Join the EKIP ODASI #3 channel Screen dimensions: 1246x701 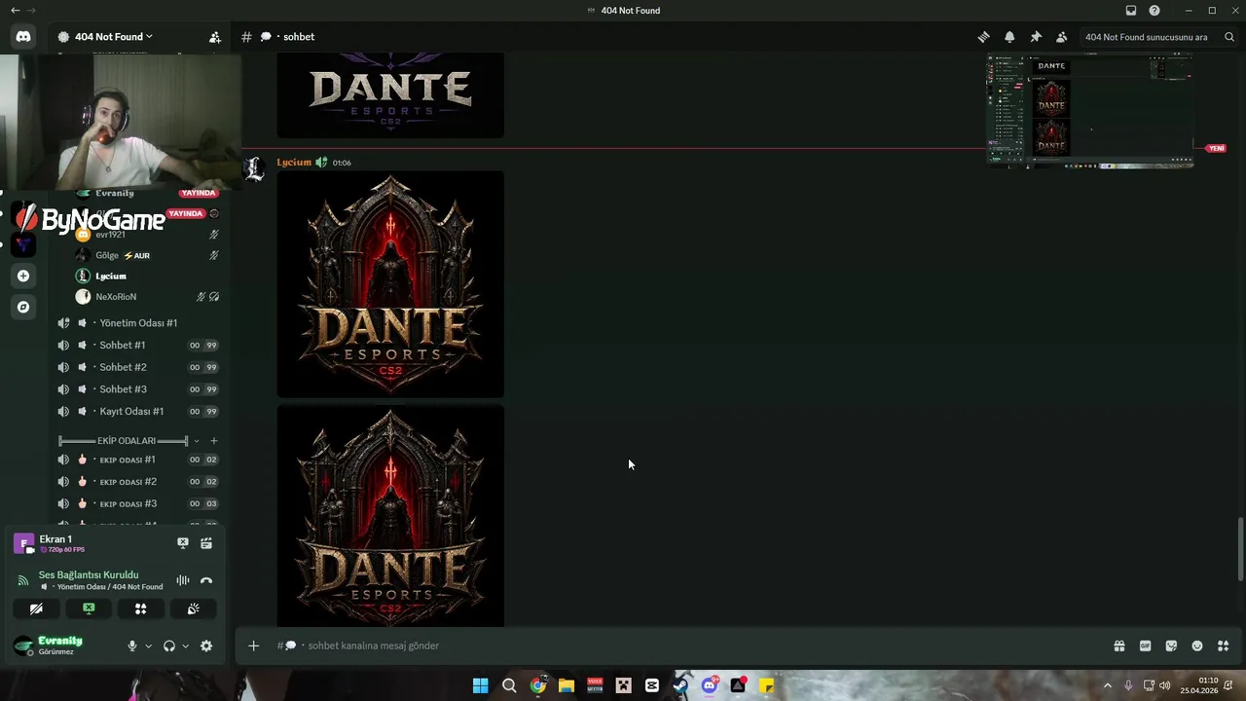tap(137, 503)
